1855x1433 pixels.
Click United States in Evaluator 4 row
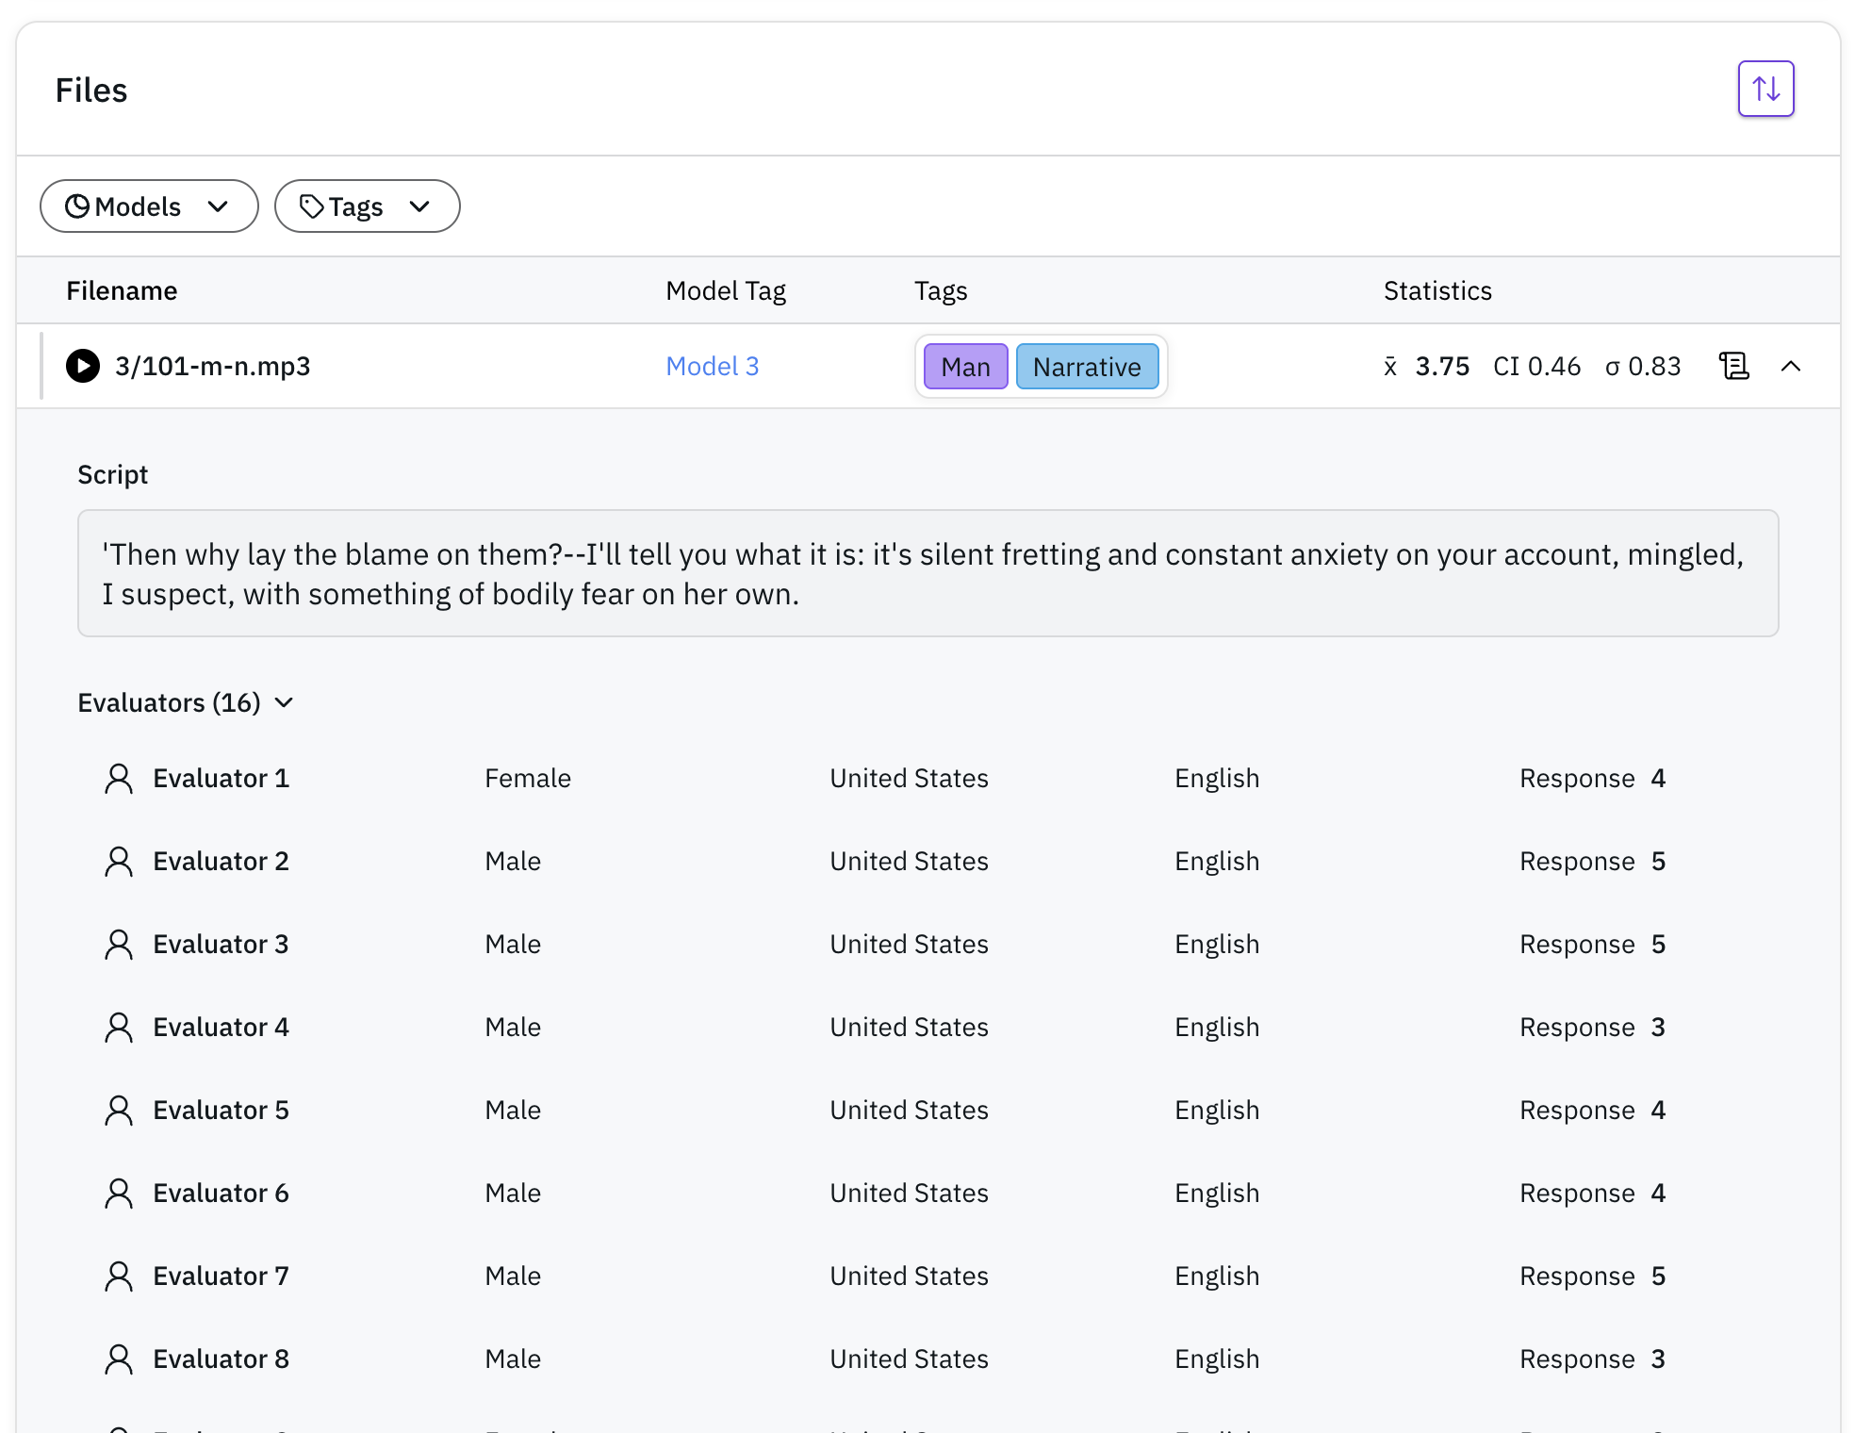click(x=909, y=1027)
